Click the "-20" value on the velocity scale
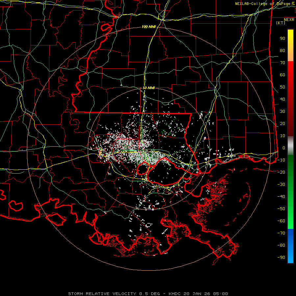 pyautogui.click(x=281, y=172)
